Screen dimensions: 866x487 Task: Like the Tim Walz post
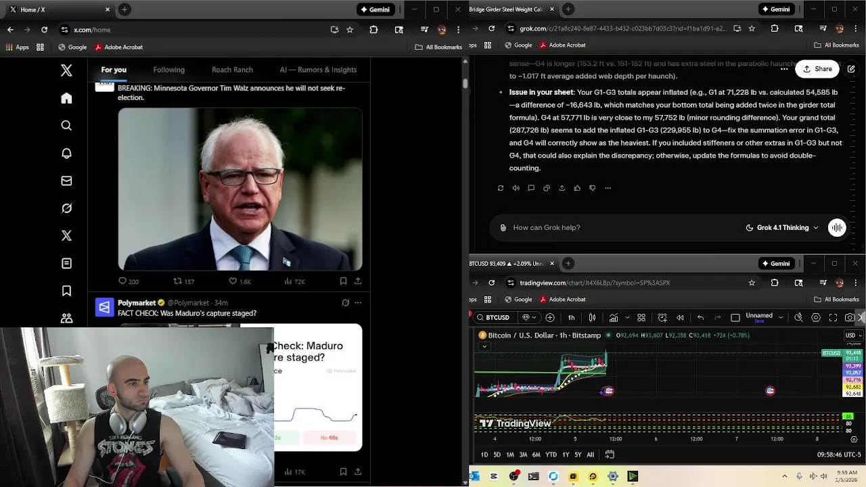(240, 281)
